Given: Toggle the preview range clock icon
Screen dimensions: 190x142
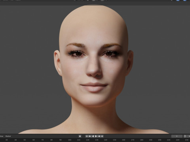Looking at the screenshot, I should click(185, 136).
